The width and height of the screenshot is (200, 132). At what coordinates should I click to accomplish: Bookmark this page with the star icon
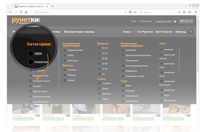(x=135, y=12)
